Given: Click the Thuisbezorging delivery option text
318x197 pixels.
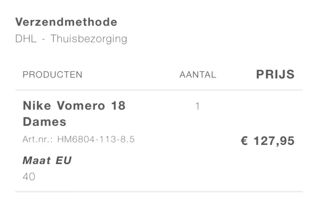Looking at the screenshot, I should (89, 39).
